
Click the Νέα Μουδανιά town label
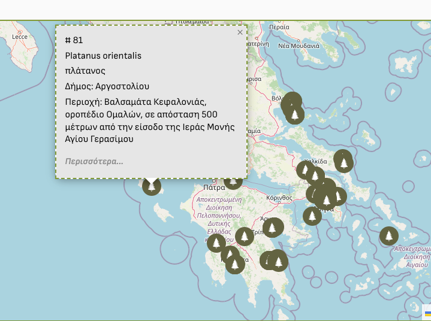click(x=299, y=46)
